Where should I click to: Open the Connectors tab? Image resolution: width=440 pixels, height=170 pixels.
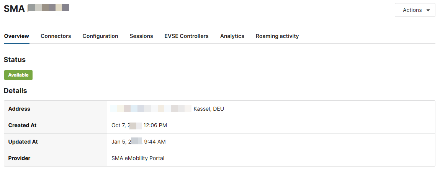click(x=56, y=36)
